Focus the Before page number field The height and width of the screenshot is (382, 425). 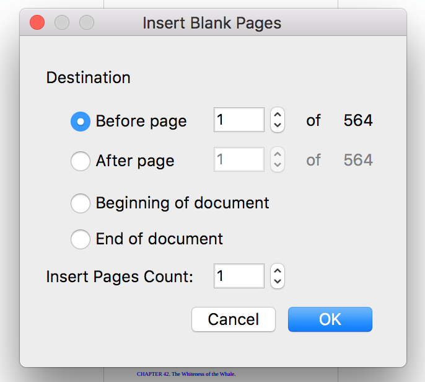tap(239, 120)
